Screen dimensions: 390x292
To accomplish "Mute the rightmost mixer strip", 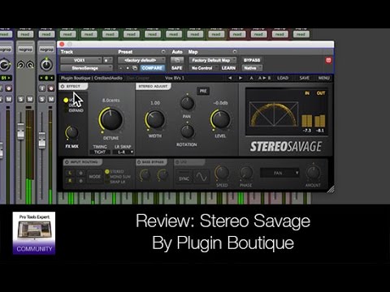I will point(51,99).
